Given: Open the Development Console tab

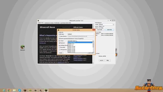Looking at the screenshot, I should pos(49,23).
